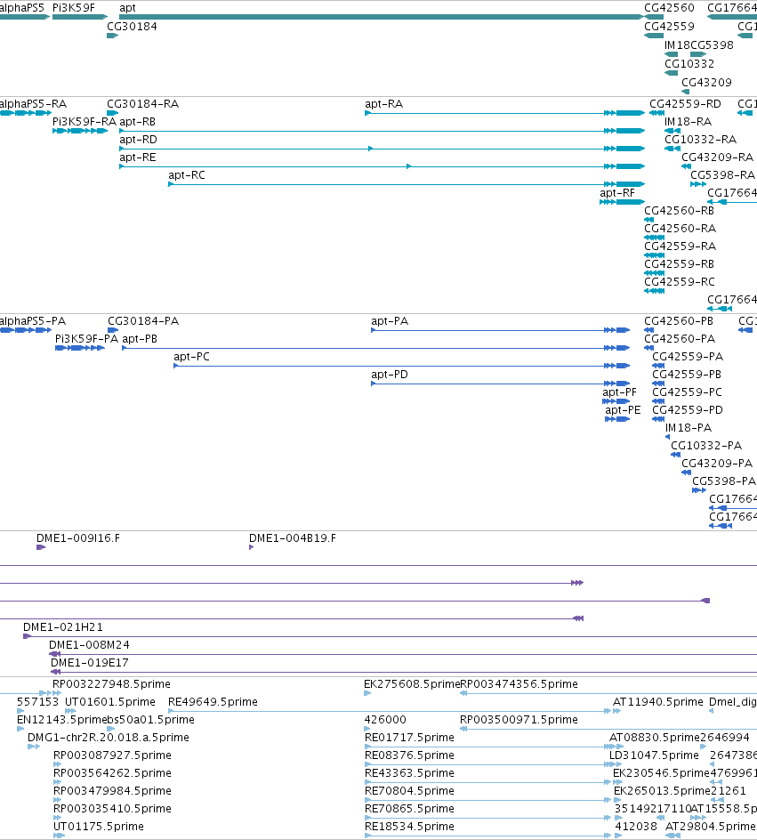Click the Pi3K59F-RA transcript label
This screenshot has height=840, width=757.
click(x=84, y=122)
